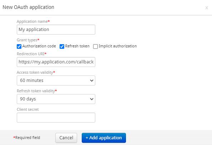This screenshot has height=145, width=212.
Task: Uncheck the Authorization code checkbox
Action: 19,46
